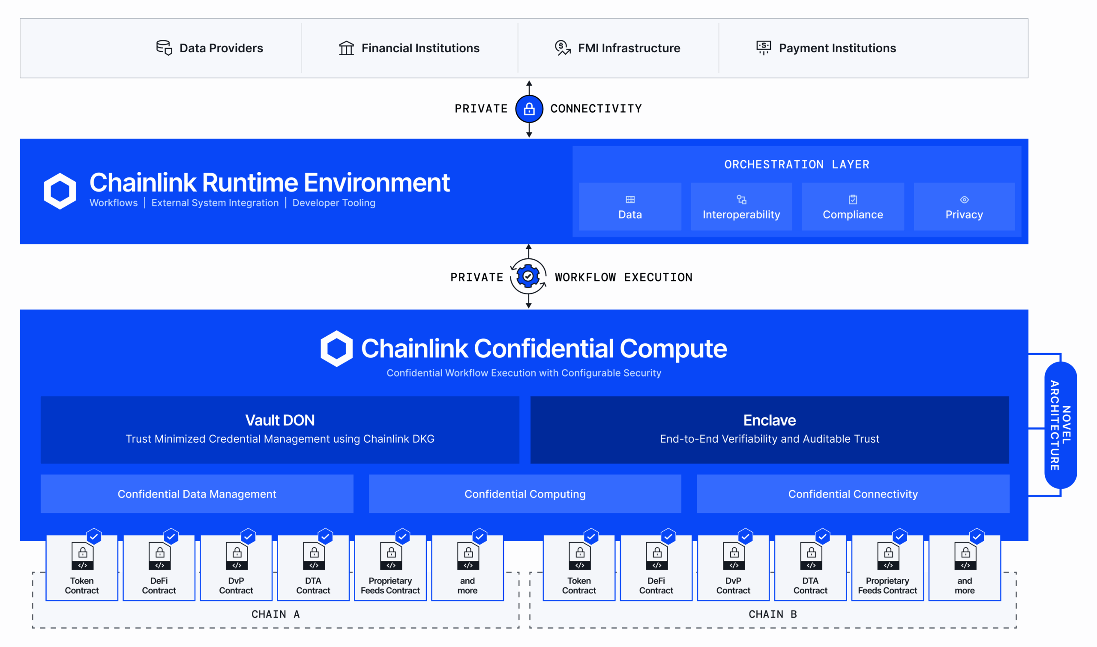Click the Chainlink Confidential Compute hexagon logo
This screenshot has height=647, width=1097.
click(x=336, y=348)
